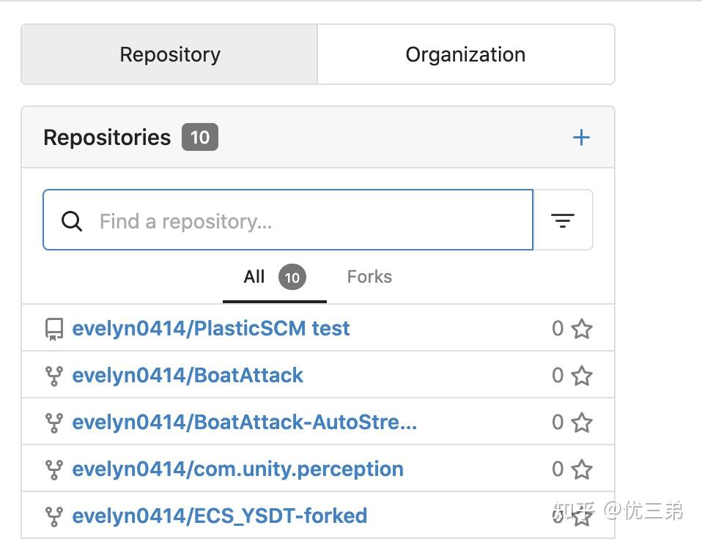Click the fork icon beside BoatAttack
The width and height of the screenshot is (702, 539).
(54, 376)
